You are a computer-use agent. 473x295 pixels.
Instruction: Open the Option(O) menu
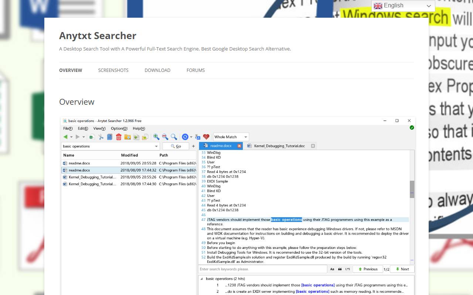pyautogui.click(x=119, y=128)
